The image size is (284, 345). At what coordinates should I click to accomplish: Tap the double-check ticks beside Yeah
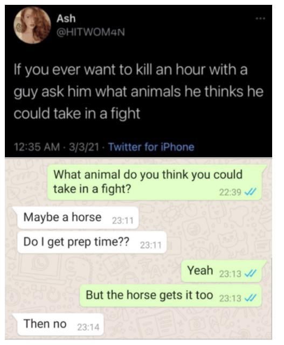(250, 274)
